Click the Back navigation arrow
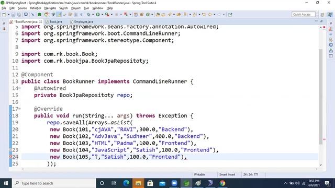 coord(210,15)
